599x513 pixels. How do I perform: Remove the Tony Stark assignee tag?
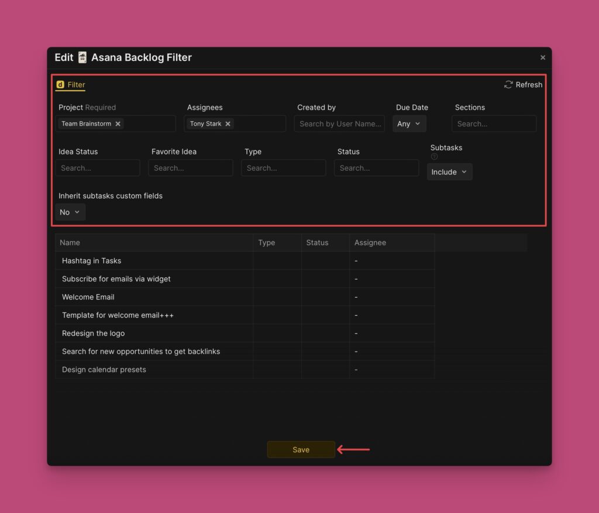[228, 124]
